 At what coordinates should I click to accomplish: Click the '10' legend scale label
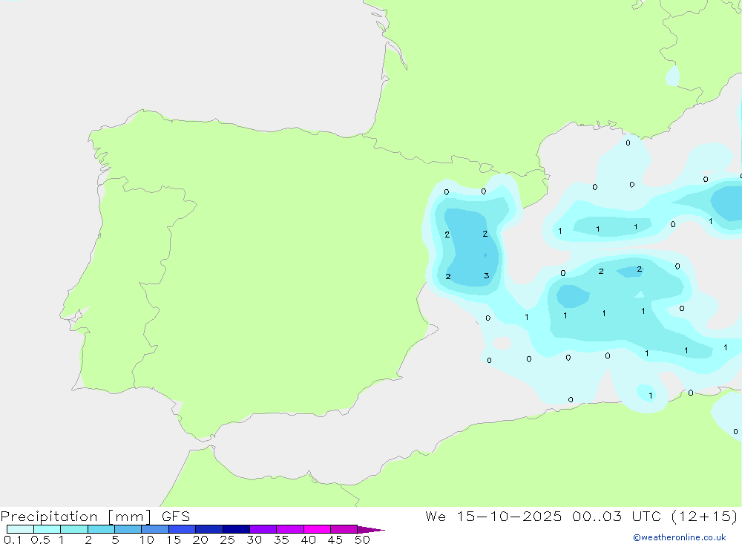tap(146, 540)
